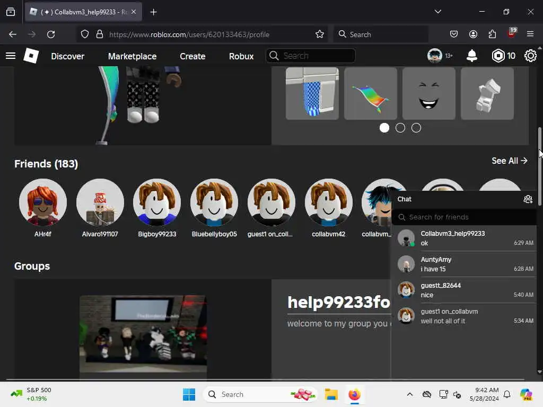Open collabvm42 friend profile
Screen dimensions: 543x407
pos(329,208)
